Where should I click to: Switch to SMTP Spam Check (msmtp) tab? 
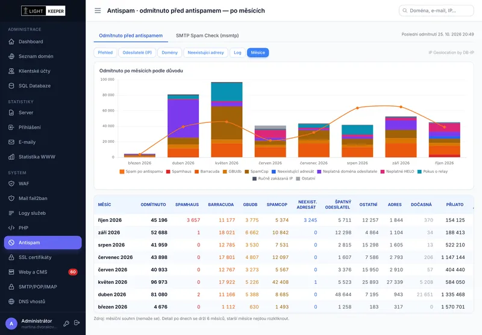coord(207,36)
